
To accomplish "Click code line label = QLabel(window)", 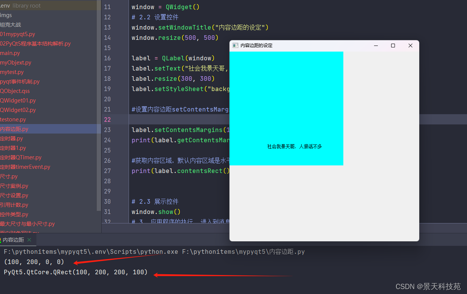I will point(173,58).
